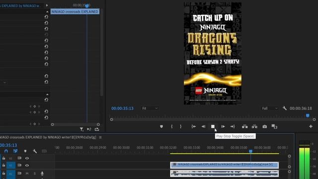Click the timeline playhead timecode field
Screen dimensions: 318x179
pos(8,145)
